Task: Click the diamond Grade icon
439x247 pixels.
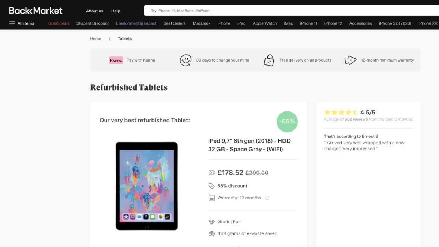Action: point(211,222)
